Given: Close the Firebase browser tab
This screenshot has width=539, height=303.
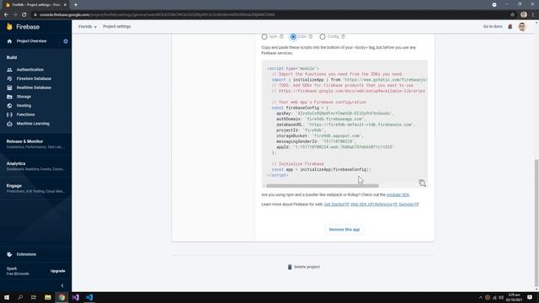Looking at the screenshot, I should click(65, 5).
